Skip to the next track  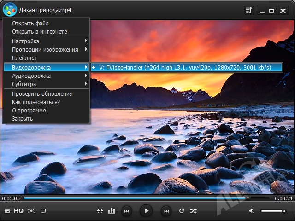[x=166, y=211]
